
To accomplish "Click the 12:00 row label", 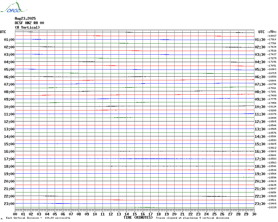I will tap(9, 122).
